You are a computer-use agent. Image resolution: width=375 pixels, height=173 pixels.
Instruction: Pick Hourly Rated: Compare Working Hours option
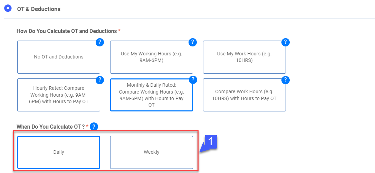pos(59,95)
